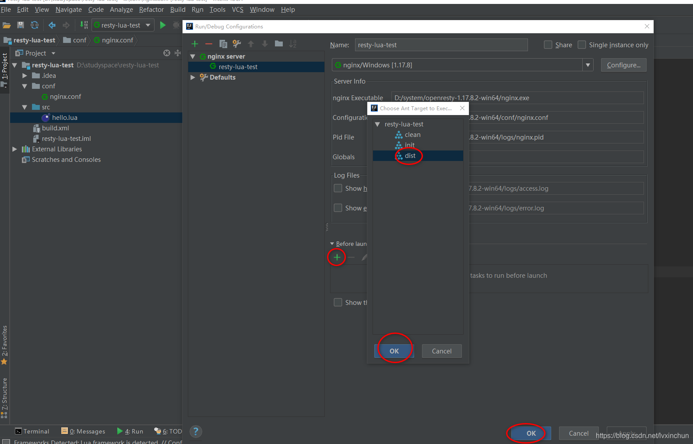Image resolution: width=693 pixels, height=444 pixels.
Task: Collapse the nginx server tree node
Action: tap(193, 56)
